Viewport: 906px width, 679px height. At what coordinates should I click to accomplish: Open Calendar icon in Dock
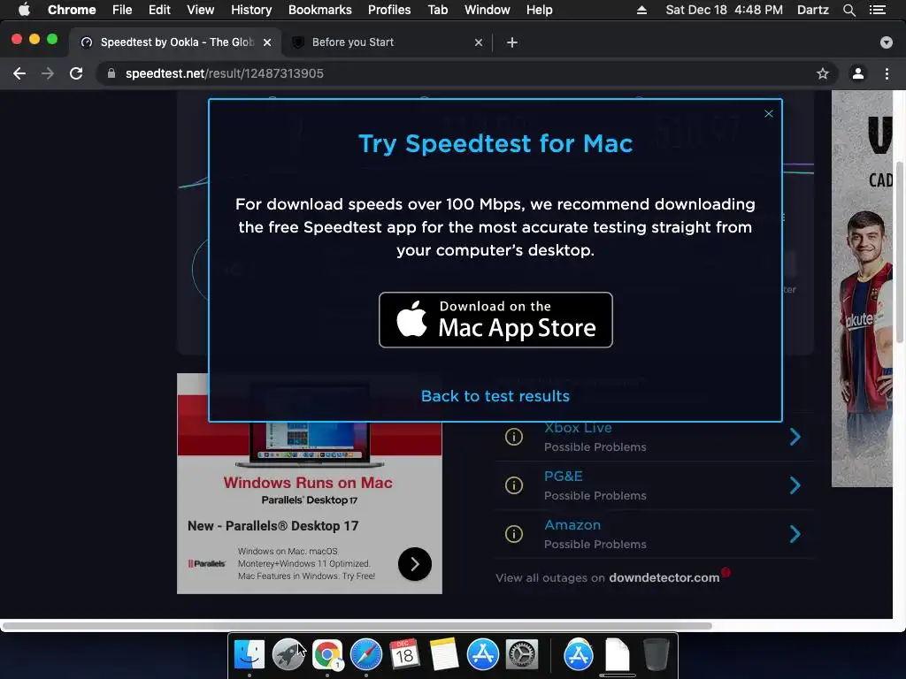click(404, 654)
